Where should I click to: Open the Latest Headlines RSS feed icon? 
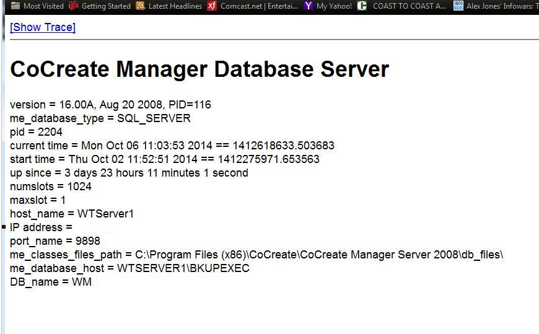coord(140,6)
